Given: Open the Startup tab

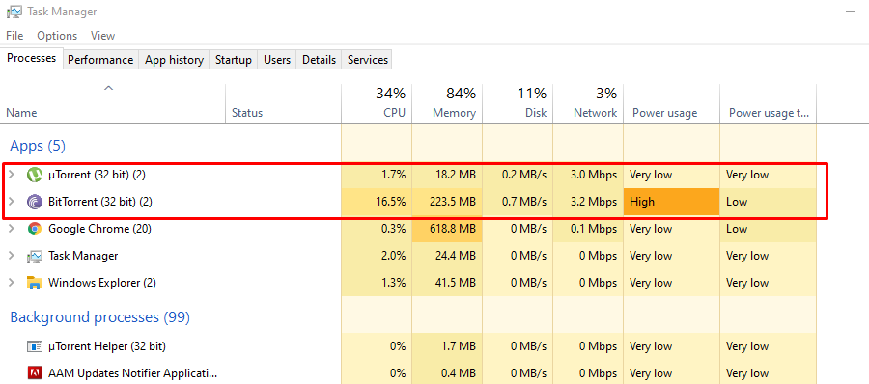Looking at the screenshot, I should (234, 60).
